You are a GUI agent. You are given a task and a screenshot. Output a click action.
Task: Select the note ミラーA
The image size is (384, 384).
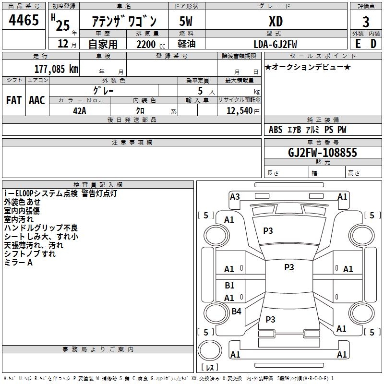(18, 263)
